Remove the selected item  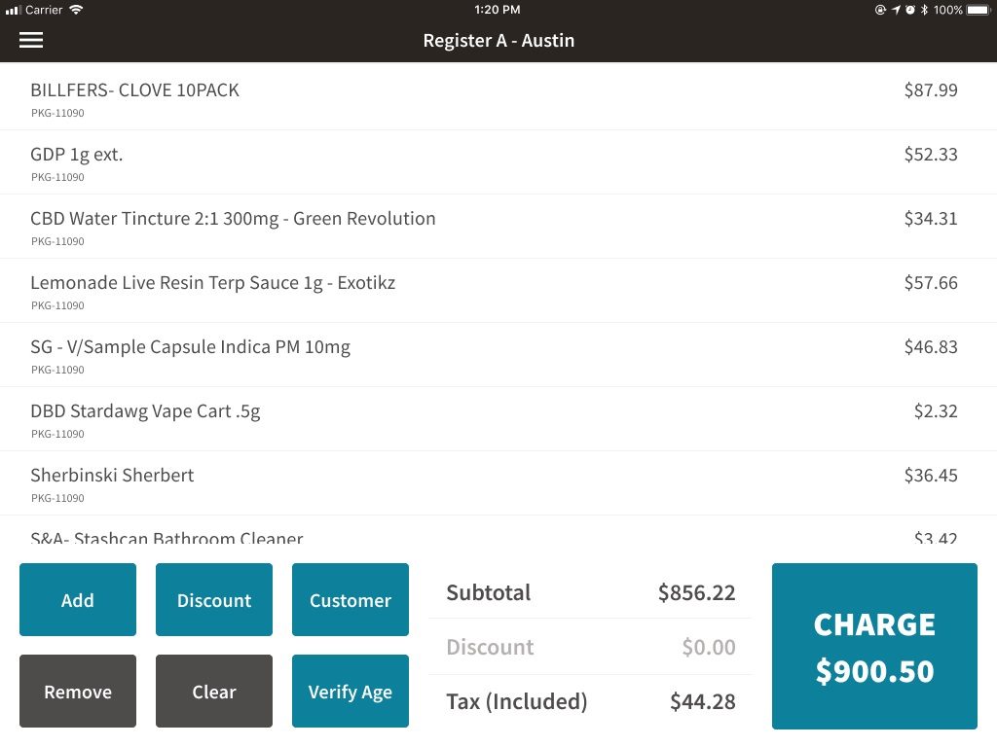pos(78,692)
